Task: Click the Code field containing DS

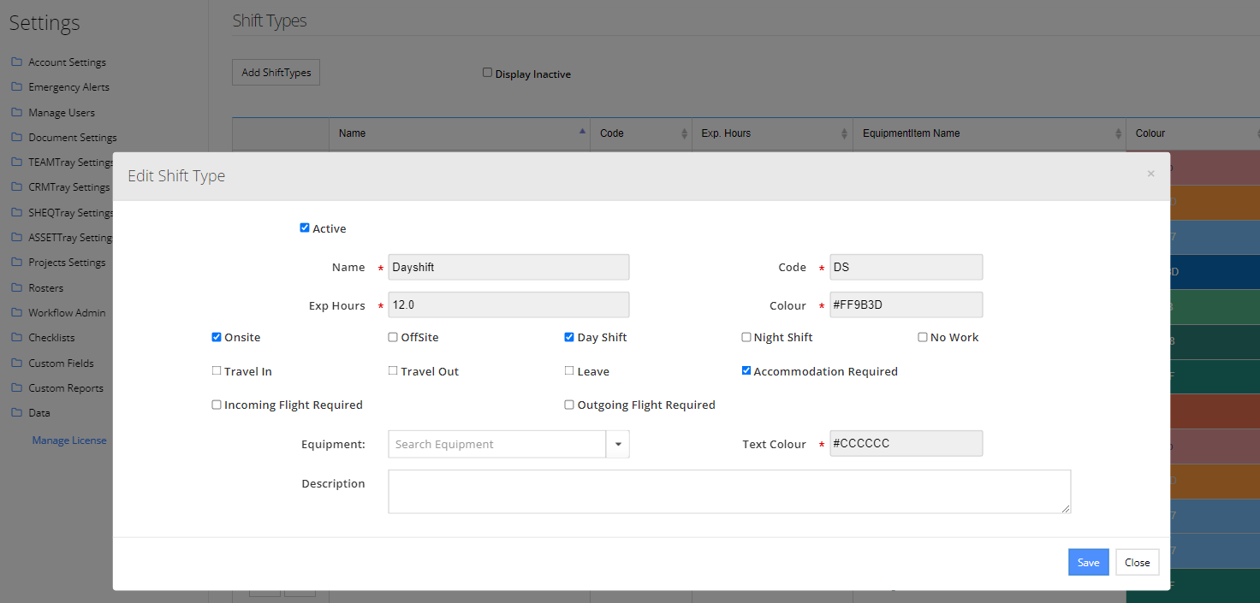Action: coord(906,267)
